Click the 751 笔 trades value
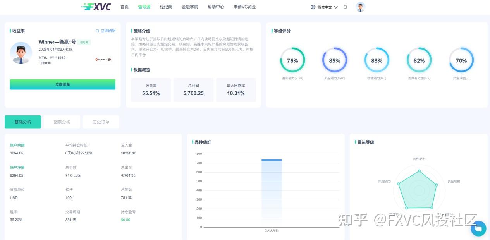Viewport: 490px width, 240px height. [126, 198]
